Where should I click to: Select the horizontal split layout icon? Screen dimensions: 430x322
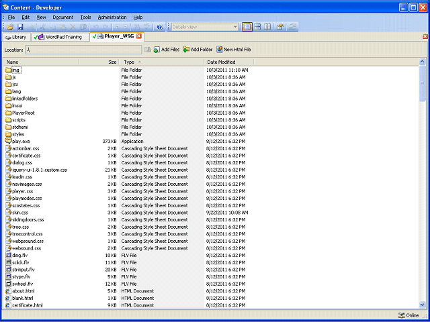257,27
